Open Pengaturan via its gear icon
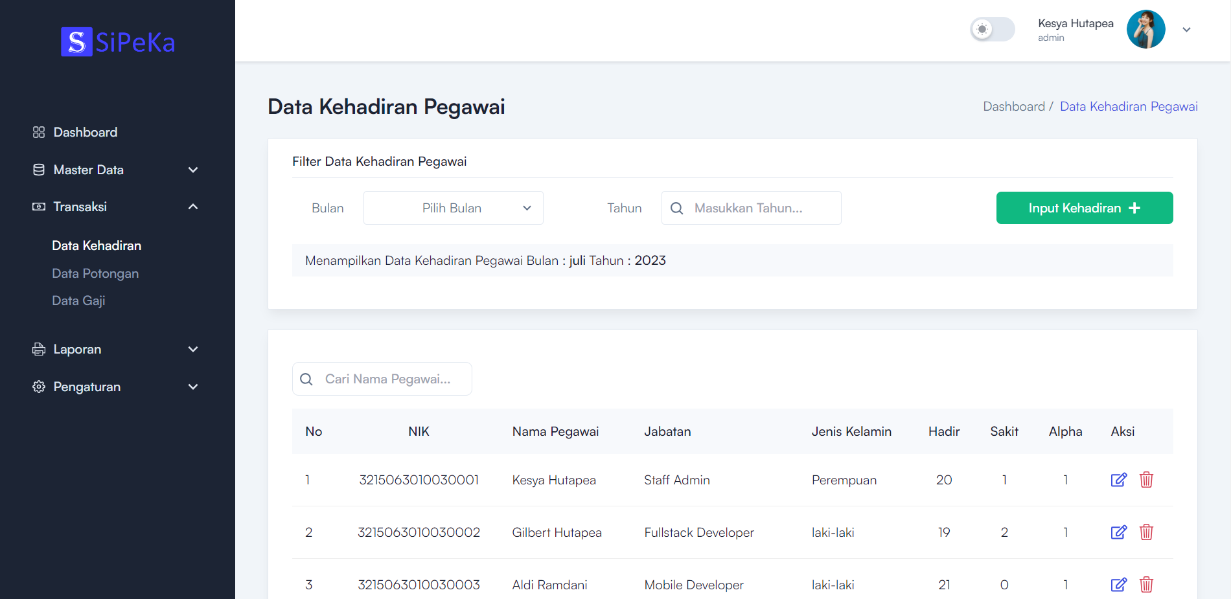1231x599 pixels. pyautogui.click(x=38, y=386)
